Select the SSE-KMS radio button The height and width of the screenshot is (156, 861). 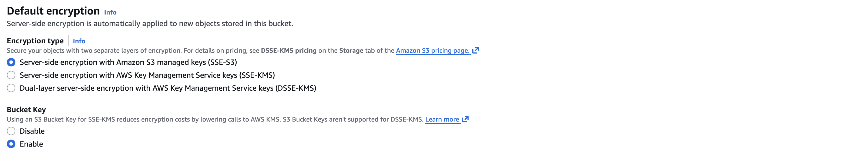[11, 75]
